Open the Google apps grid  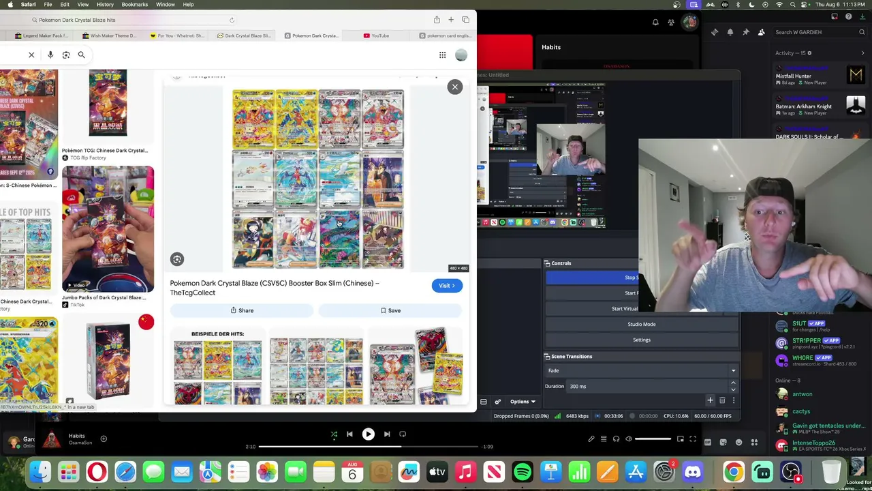[442, 55]
